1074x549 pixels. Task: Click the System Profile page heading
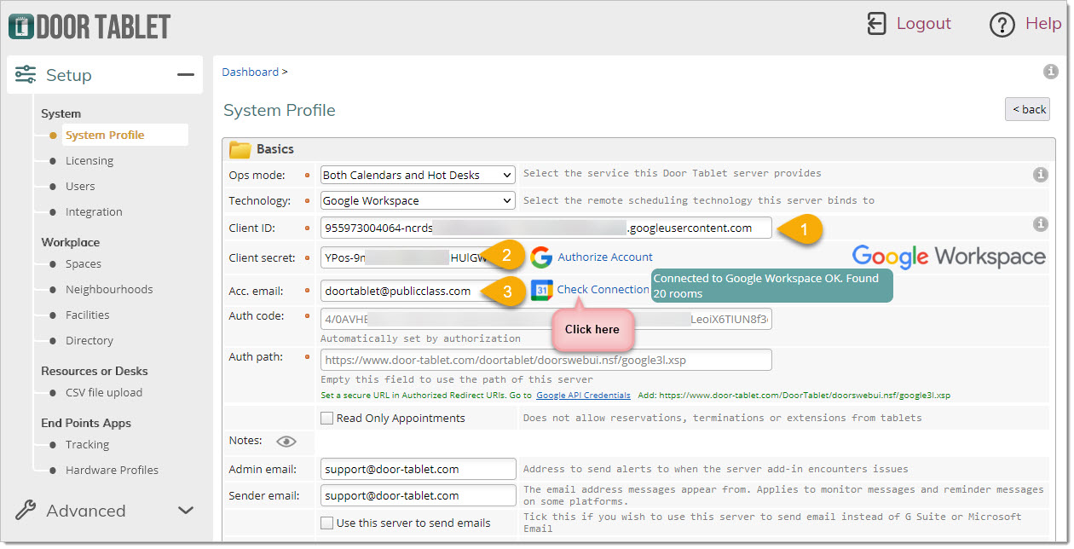(x=280, y=110)
